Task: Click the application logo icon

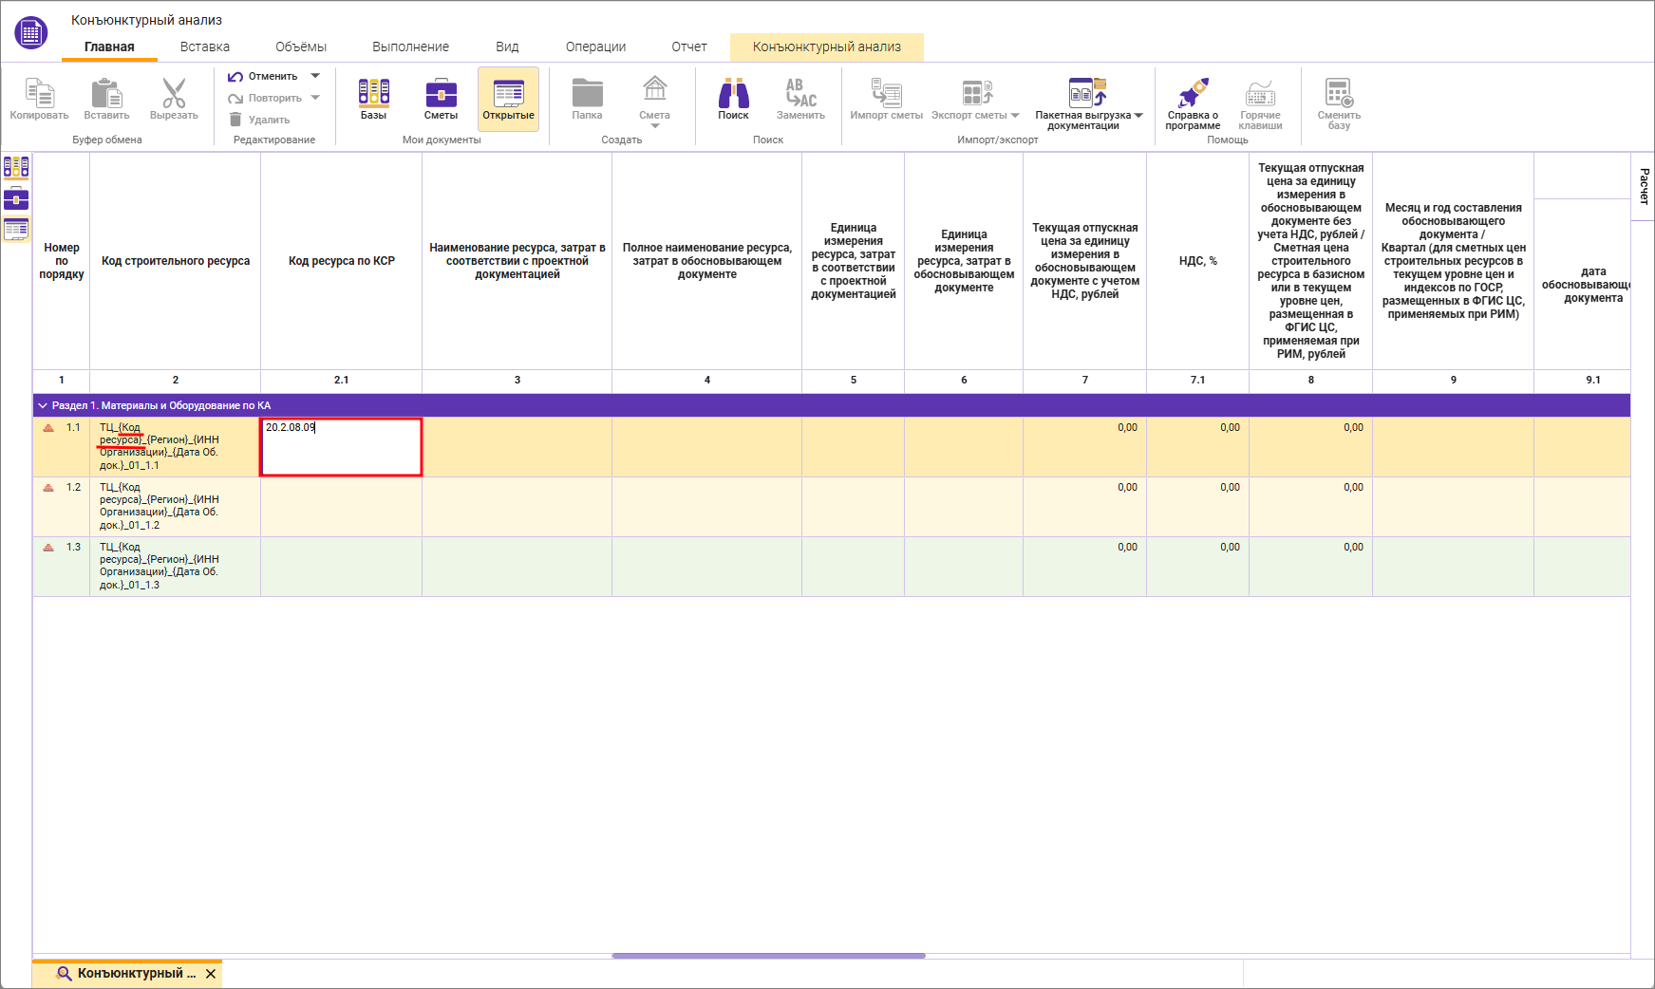Action: click(30, 33)
